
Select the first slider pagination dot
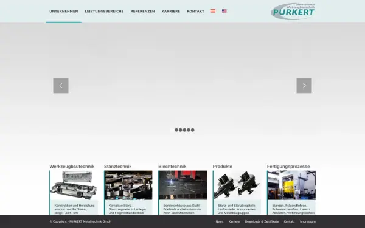pyautogui.click(x=172, y=130)
